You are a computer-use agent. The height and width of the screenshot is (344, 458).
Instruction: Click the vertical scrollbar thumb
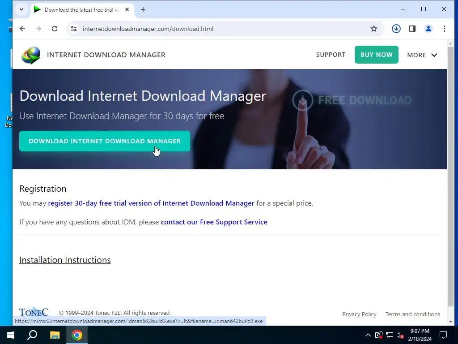pyautogui.click(x=450, y=176)
